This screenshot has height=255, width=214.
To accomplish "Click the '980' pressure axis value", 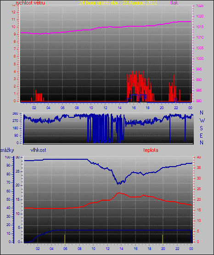I will pos(199,101).
